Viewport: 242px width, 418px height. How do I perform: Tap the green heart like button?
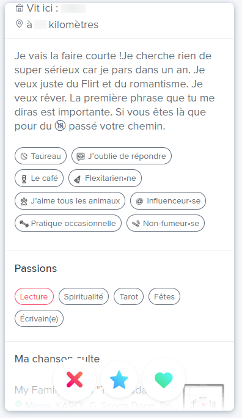coord(164,380)
